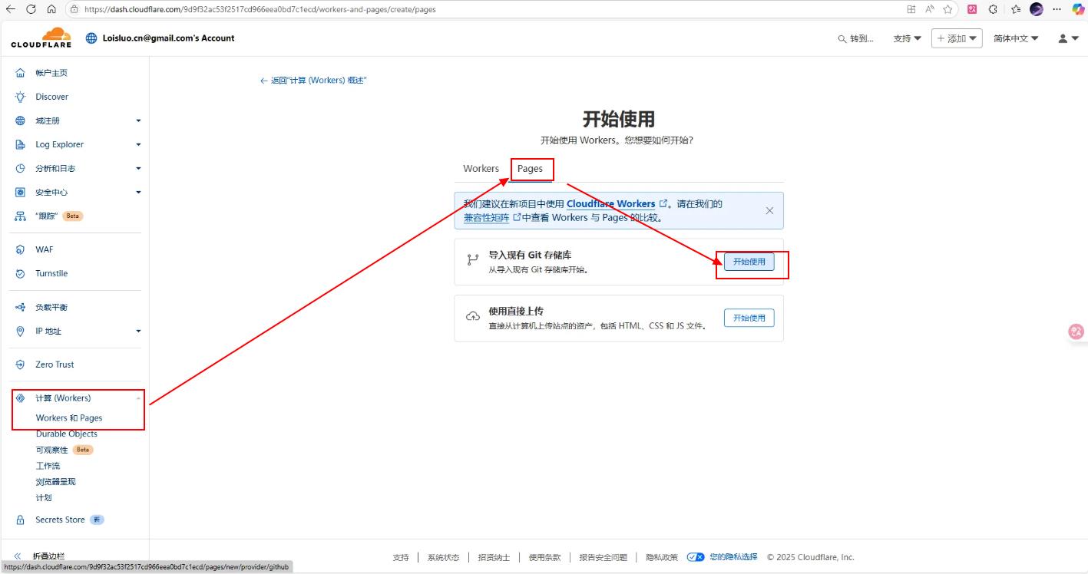Go back with the browser back arrow
The width and height of the screenshot is (1088, 574).
tap(11, 9)
